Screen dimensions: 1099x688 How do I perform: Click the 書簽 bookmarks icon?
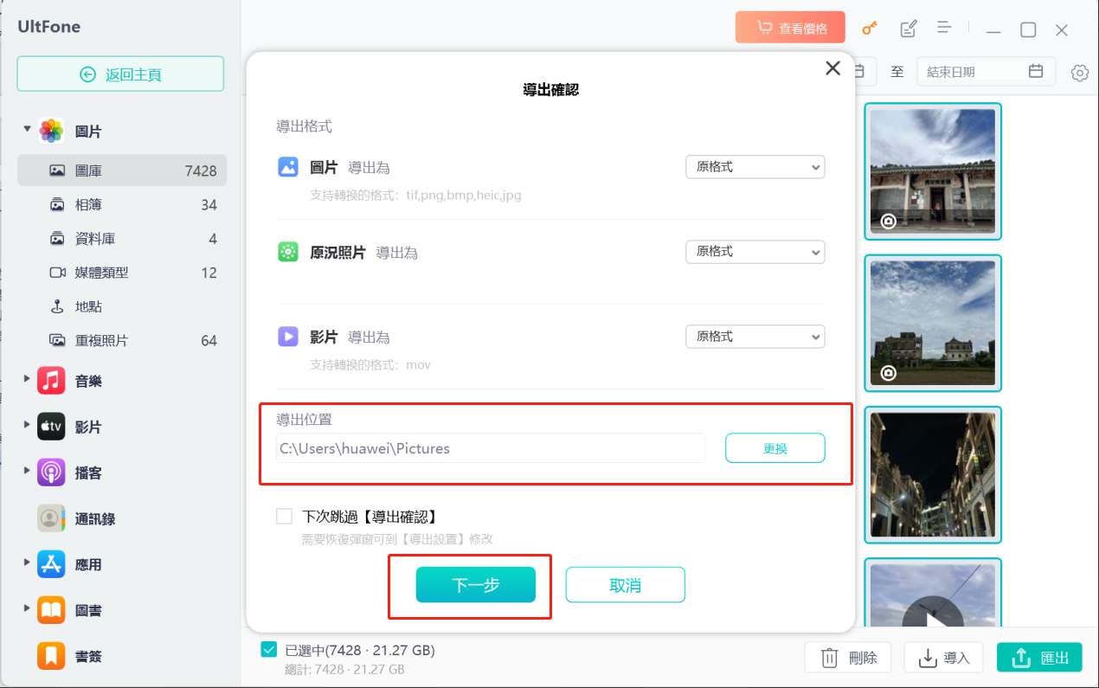click(x=50, y=656)
